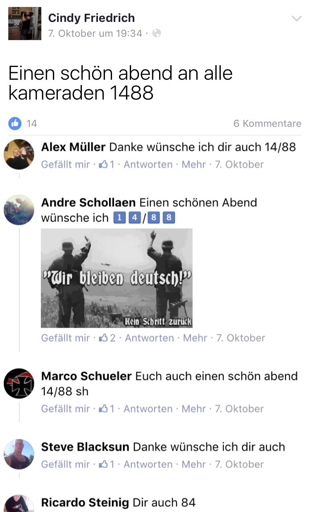Click Andre Schollaen's round avatar
This screenshot has width=310, height=512.
pos(19,210)
